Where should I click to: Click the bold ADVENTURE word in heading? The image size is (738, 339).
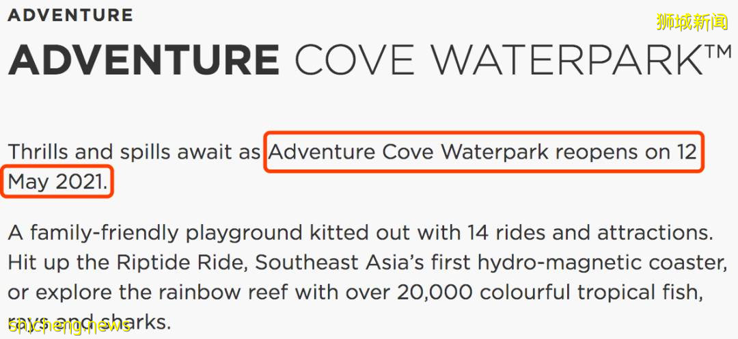[144, 60]
